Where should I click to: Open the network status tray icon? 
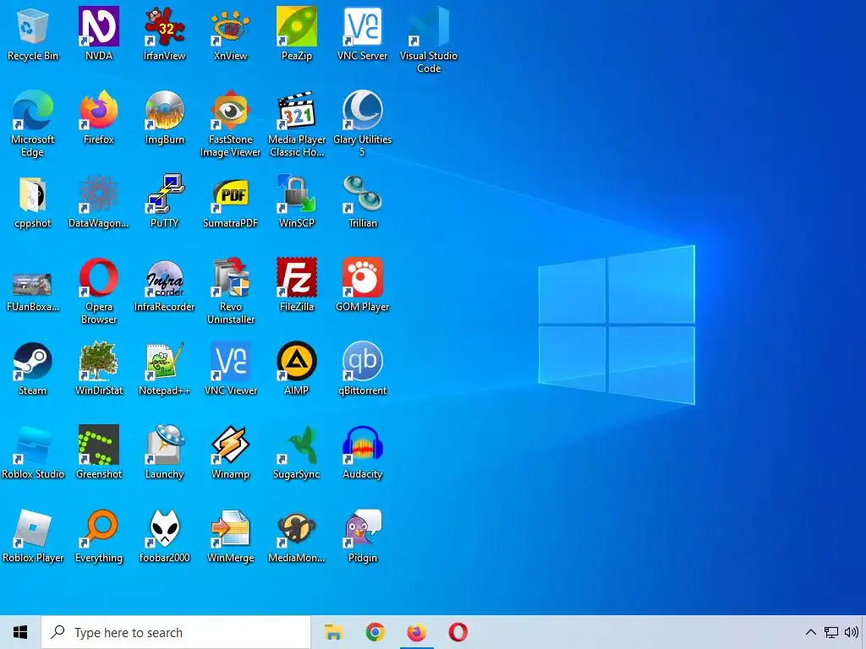(830, 632)
